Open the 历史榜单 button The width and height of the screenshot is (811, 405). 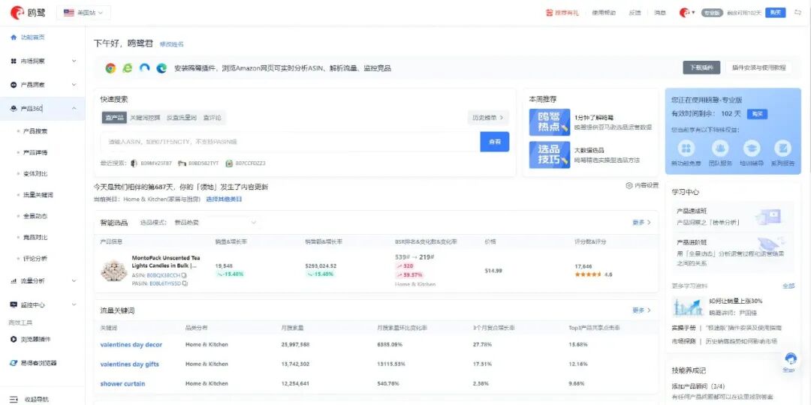pos(488,118)
